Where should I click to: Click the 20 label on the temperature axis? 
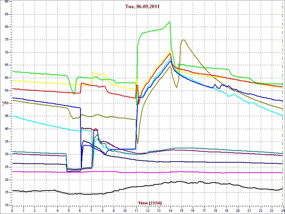[x=6, y=180]
